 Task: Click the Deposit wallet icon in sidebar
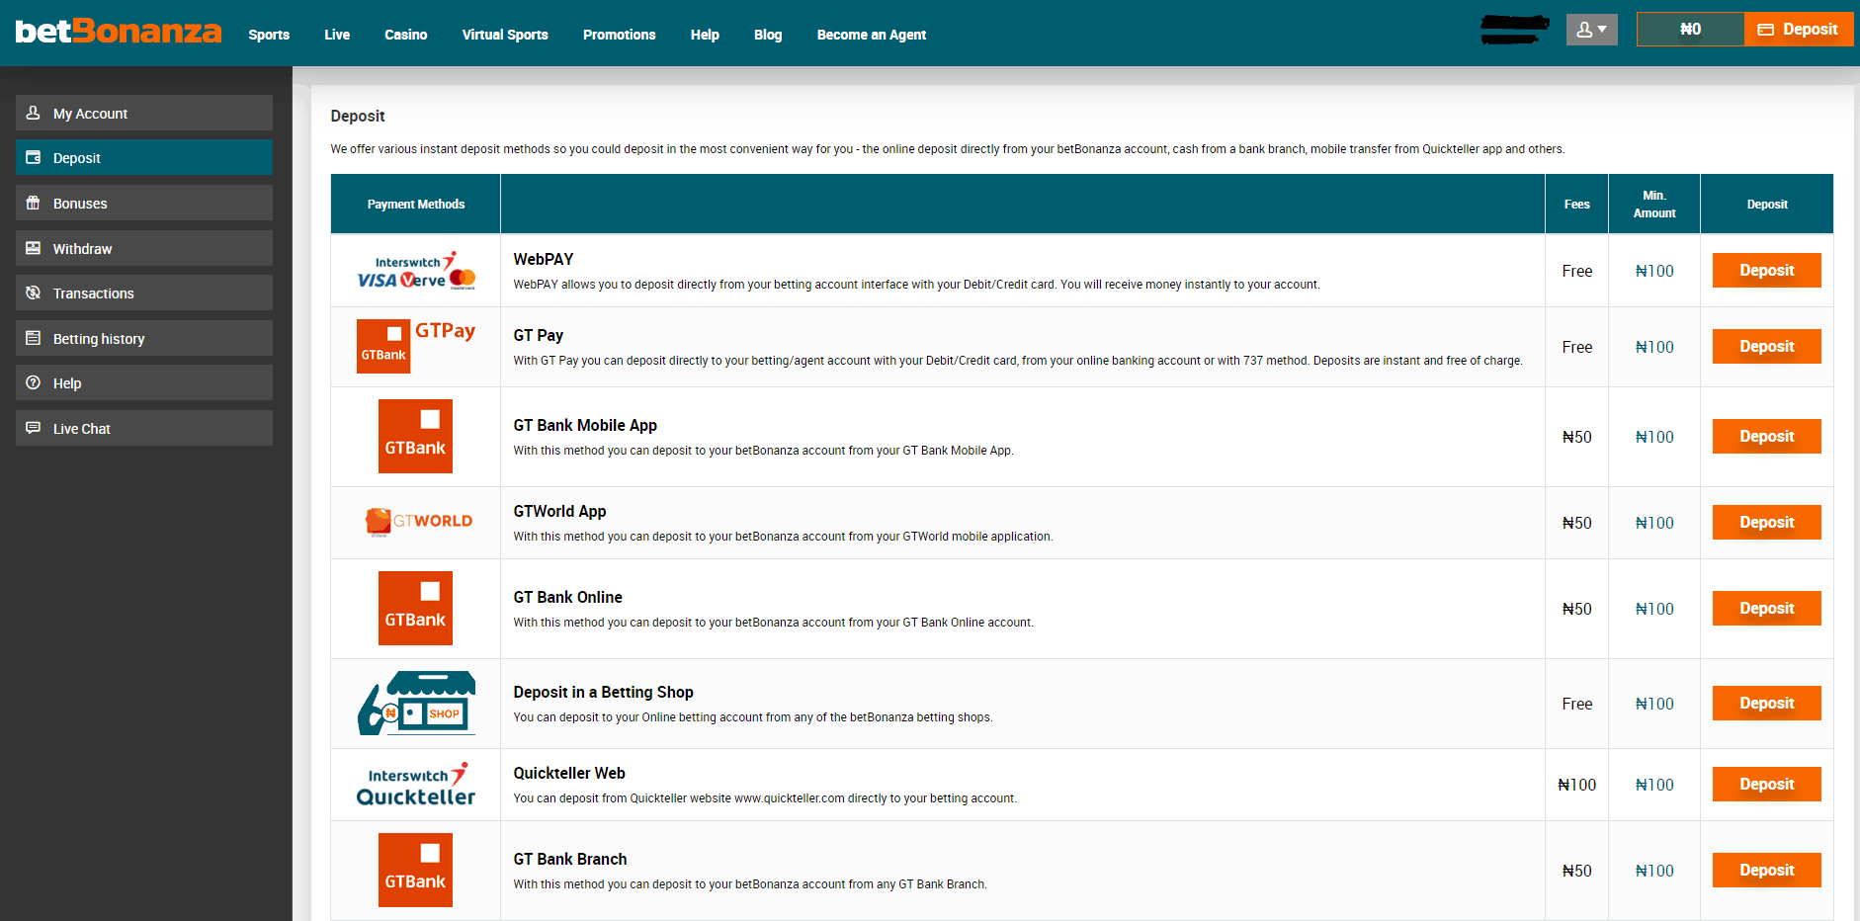(x=34, y=158)
